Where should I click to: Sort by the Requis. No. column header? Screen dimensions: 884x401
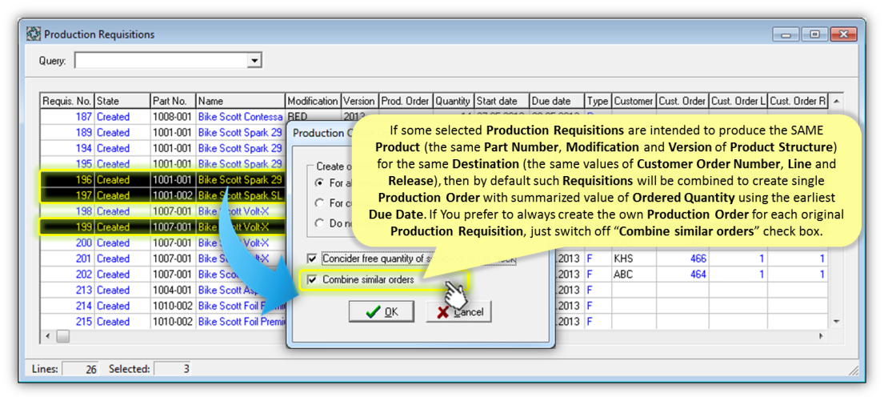tap(67, 101)
